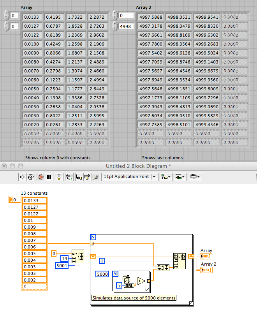Select the Replace Array Subset node
This screenshot has width=257, height=310.
180,261
